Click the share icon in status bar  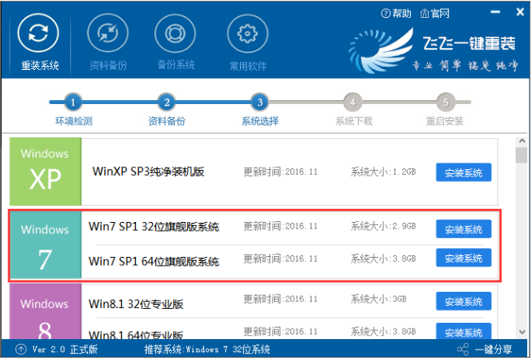463,350
